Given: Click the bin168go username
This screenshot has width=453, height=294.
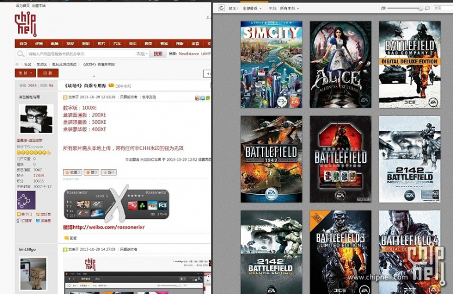Looking at the screenshot, I should coord(27,249).
